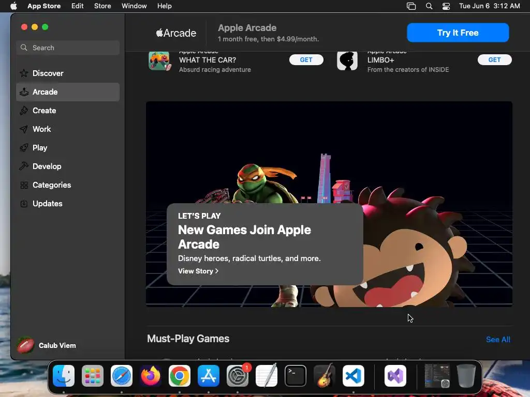Viewport: 530px width, 397px height.
Task: Click See All for Must-Play Games
Action: [x=498, y=340]
